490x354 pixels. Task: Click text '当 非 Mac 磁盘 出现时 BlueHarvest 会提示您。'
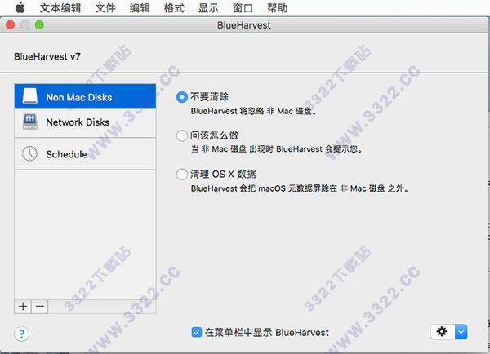pyautogui.click(x=277, y=149)
